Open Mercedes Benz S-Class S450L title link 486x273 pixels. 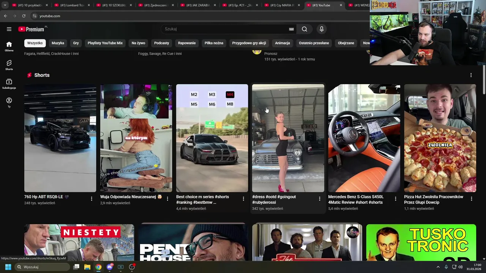[x=356, y=199]
